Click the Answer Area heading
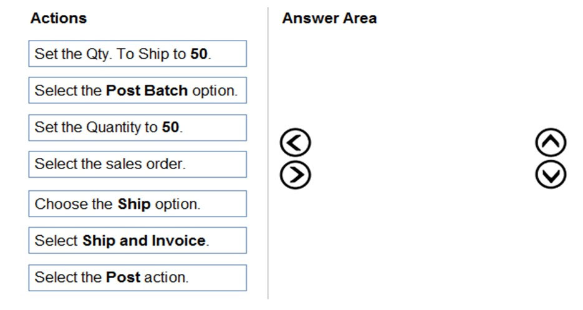583x310 pixels. (x=329, y=18)
